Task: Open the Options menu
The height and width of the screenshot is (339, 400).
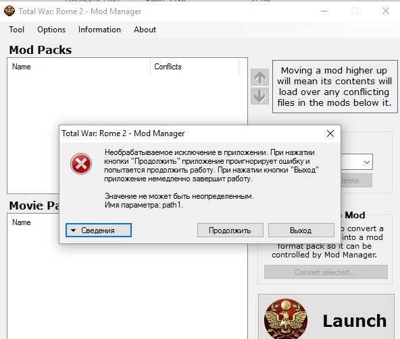Action: pyautogui.click(x=51, y=30)
